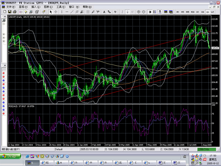Click the Windows 开始 Start button
This screenshot has height=166, width=221.
point(10,156)
